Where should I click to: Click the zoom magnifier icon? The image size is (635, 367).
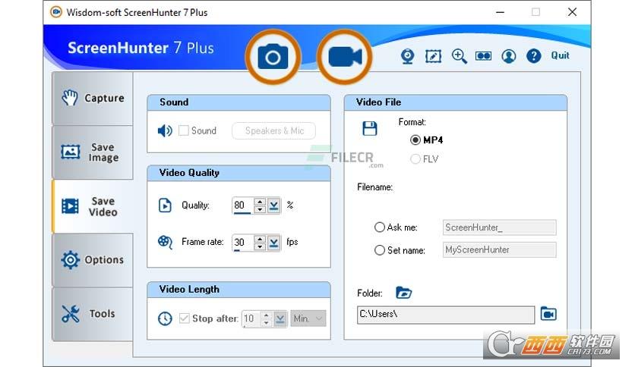click(x=459, y=56)
